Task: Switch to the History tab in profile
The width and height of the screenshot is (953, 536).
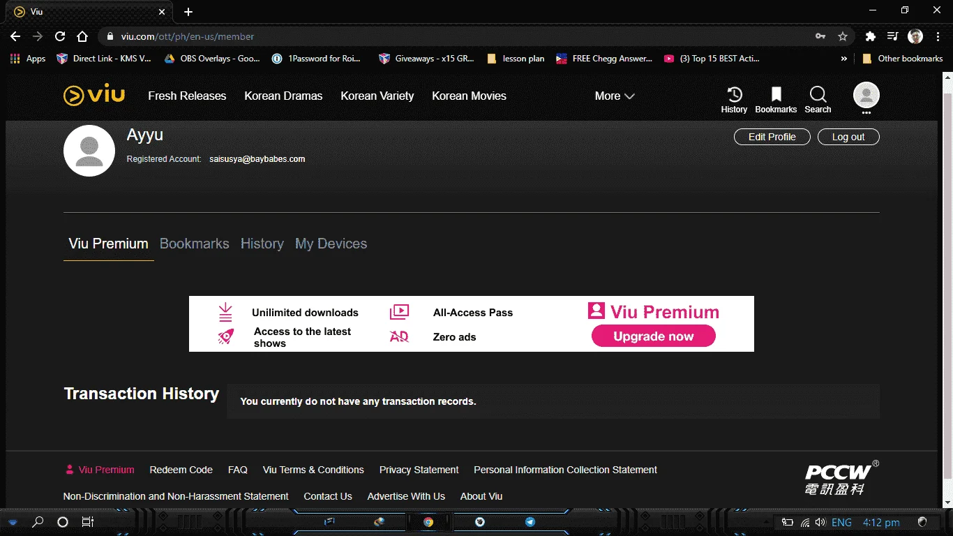Action: pyautogui.click(x=262, y=244)
